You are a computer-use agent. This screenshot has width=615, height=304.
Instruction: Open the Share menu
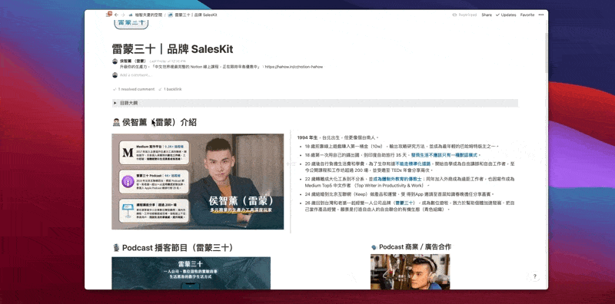point(487,15)
